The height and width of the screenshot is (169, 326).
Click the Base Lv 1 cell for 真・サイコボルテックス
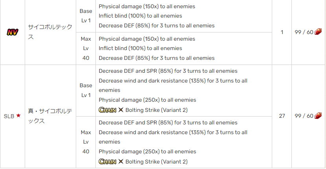click(86, 90)
